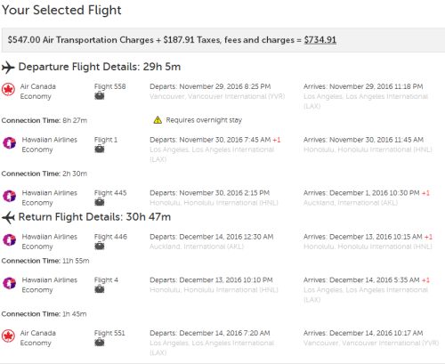Image resolution: width=445 pixels, height=364 pixels.
Task: Click Hawaiian Airlines logo for Flight 446
Action: pos(9,239)
